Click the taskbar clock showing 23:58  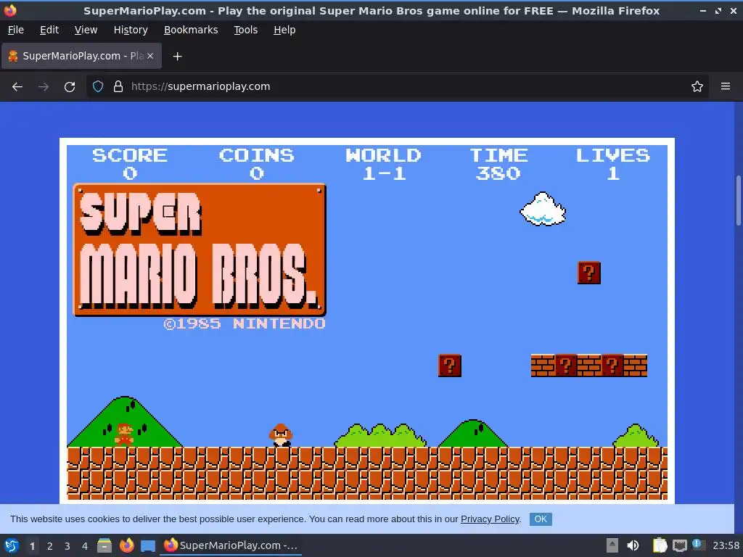[726, 545]
